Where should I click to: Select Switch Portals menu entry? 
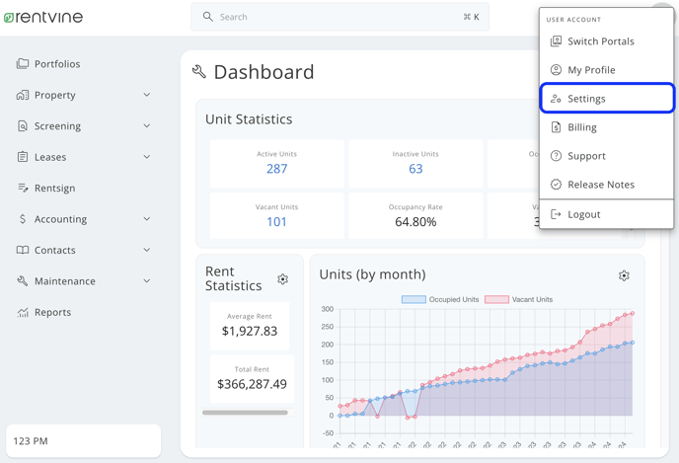coord(607,41)
